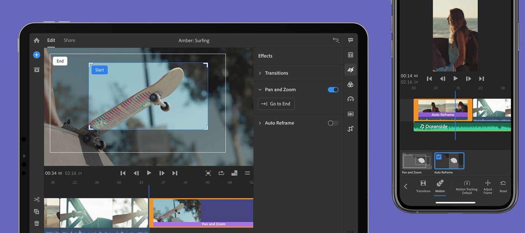Open the aspect ratio icon below preview
This screenshot has height=233, width=525.
(234, 173)
